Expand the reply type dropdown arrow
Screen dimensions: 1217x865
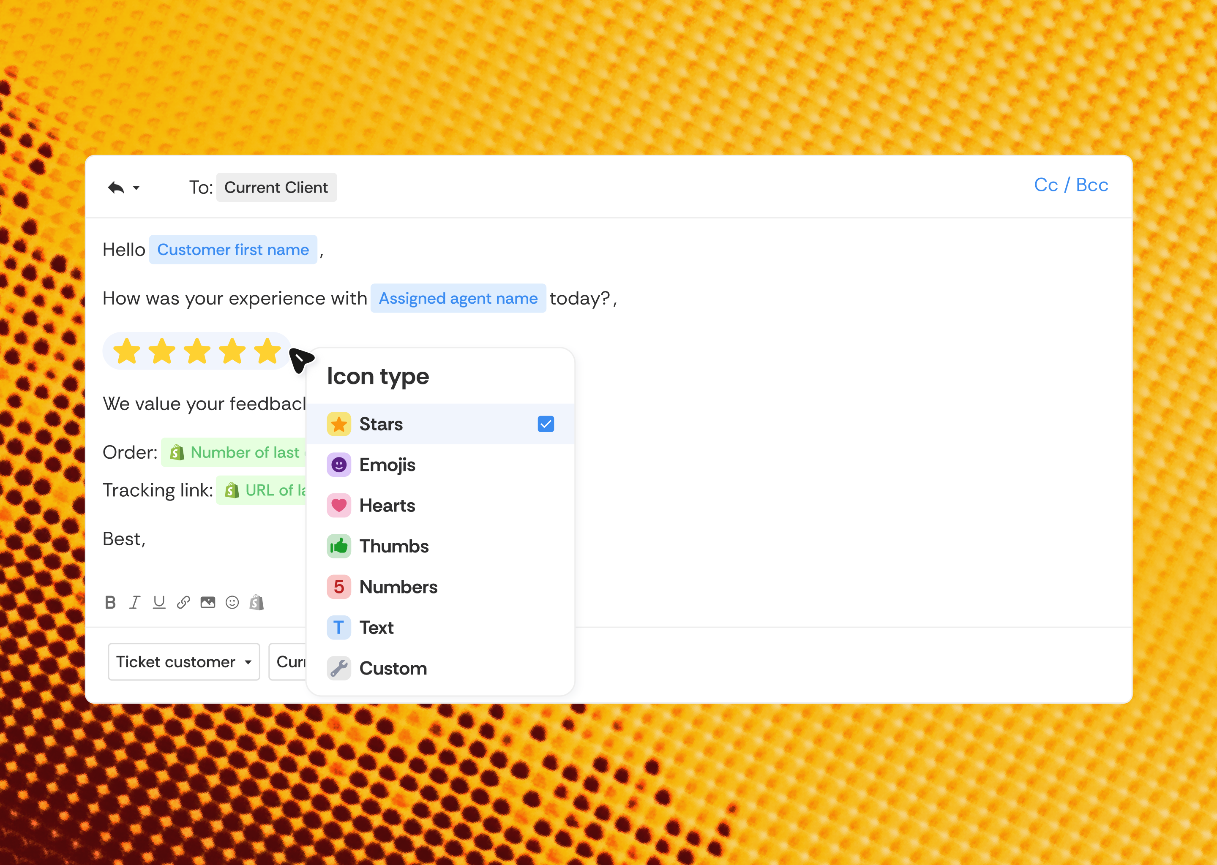click(136, 188)
